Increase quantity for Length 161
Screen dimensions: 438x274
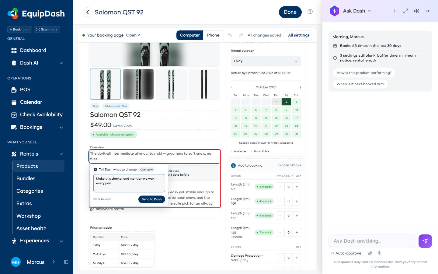click(297, 187)
